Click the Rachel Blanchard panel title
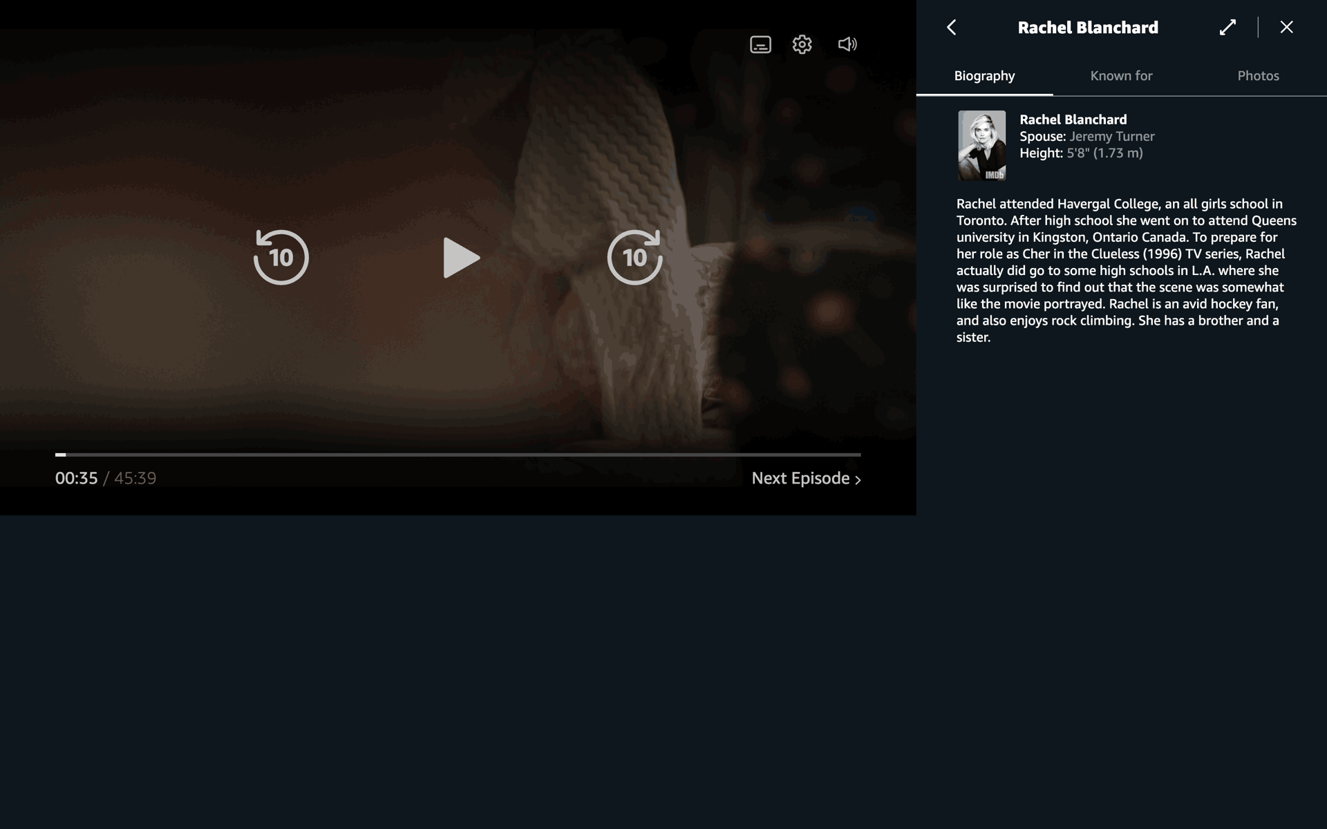The height and width of the screenshot is (829, 1327). point(1088,28)
